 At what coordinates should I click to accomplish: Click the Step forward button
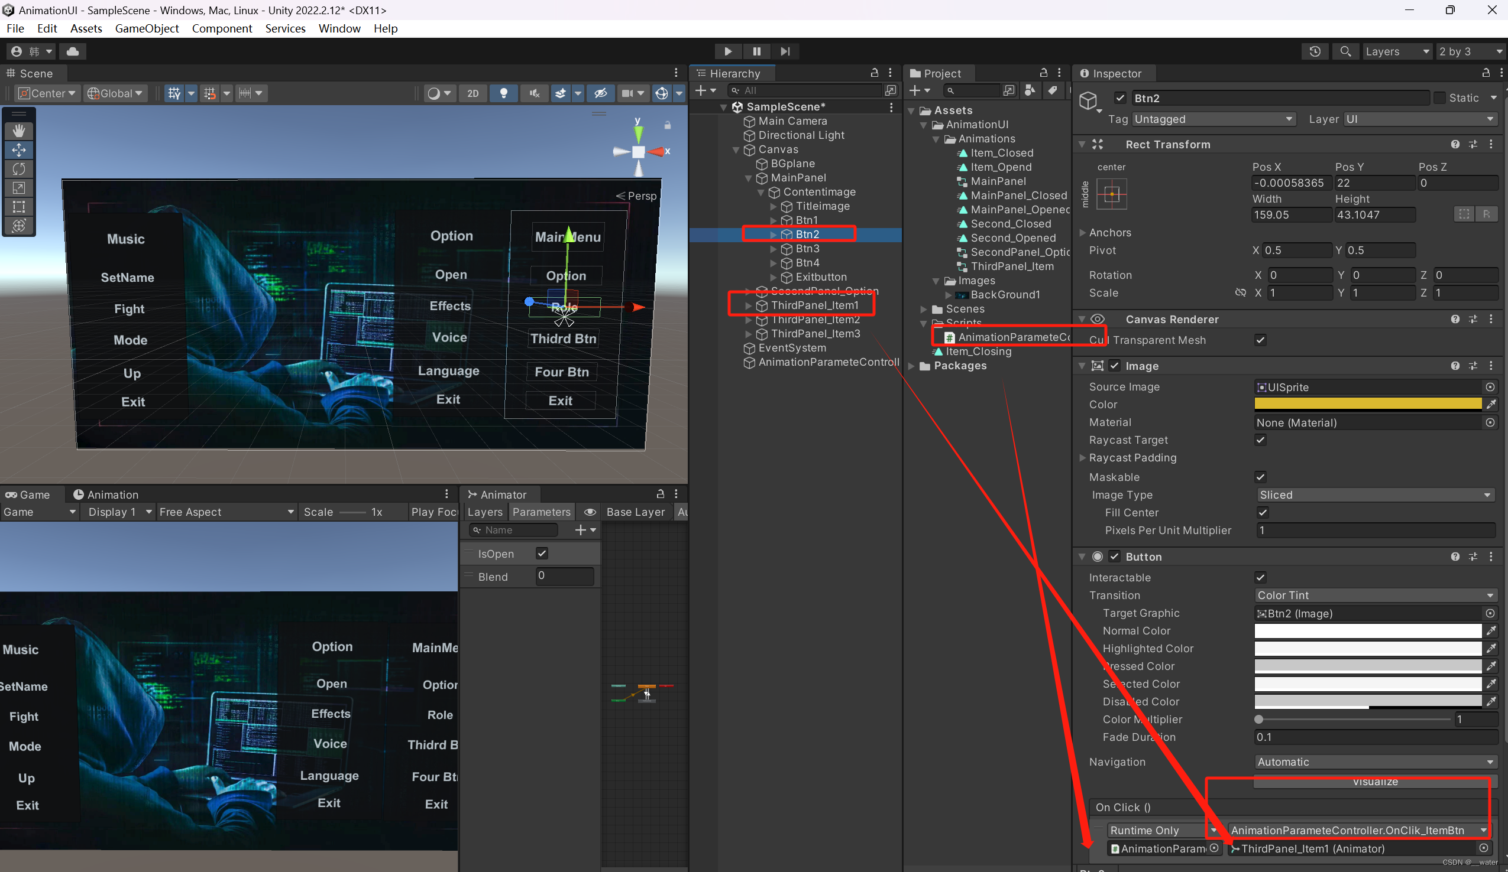coord(785,51)
